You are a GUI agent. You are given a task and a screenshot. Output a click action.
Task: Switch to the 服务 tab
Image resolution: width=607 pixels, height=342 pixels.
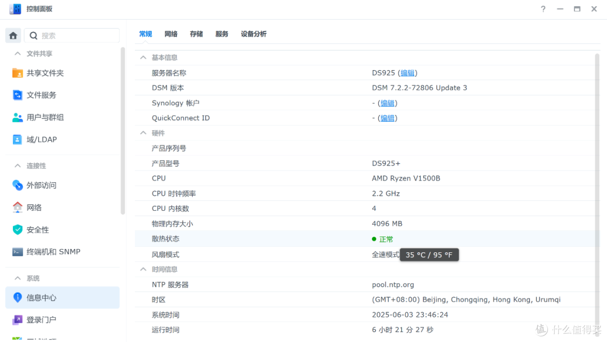coord(222,34)
